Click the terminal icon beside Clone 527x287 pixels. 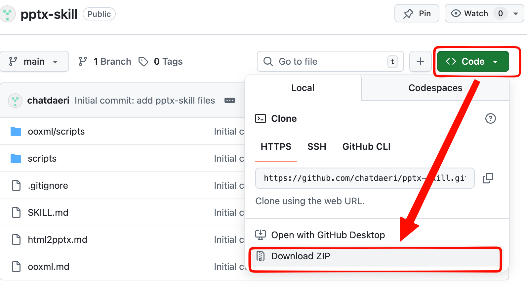tap(261, 118)
